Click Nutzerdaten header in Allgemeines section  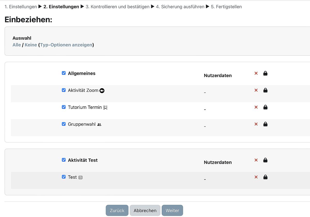coord(218,76)
